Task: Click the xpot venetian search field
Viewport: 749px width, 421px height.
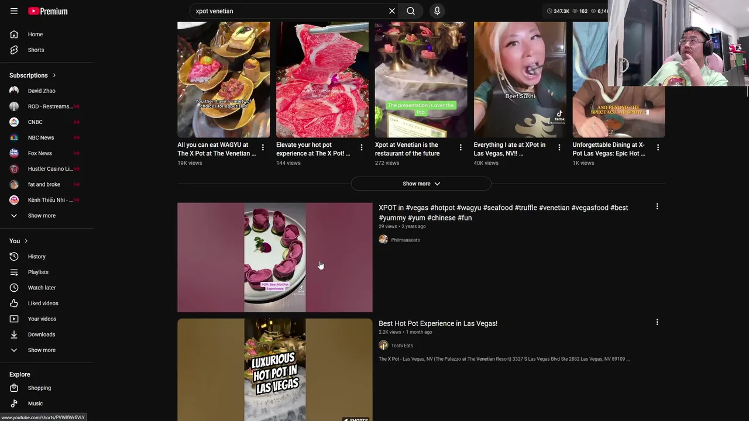Action: 290,11
